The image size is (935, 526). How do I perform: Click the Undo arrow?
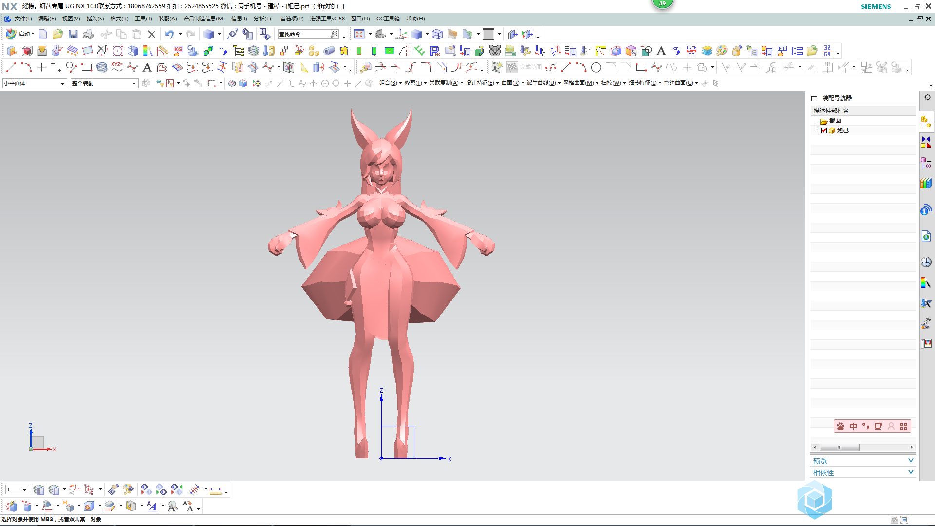pyautogui.click(x=169, y=34)
